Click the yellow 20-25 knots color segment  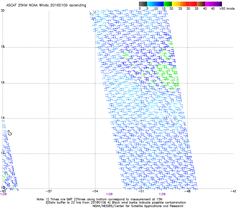(x=176, y=4)
